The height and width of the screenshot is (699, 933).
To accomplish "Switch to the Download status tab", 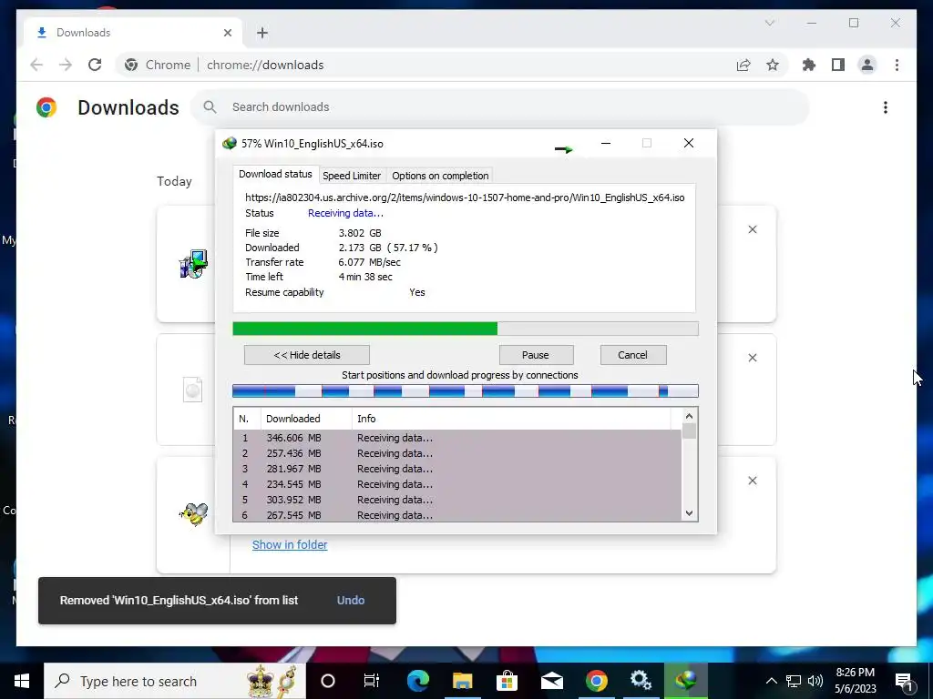I will click(x=275, y=174).
